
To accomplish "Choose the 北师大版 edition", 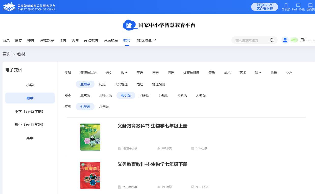I will (x=106, y=95).
